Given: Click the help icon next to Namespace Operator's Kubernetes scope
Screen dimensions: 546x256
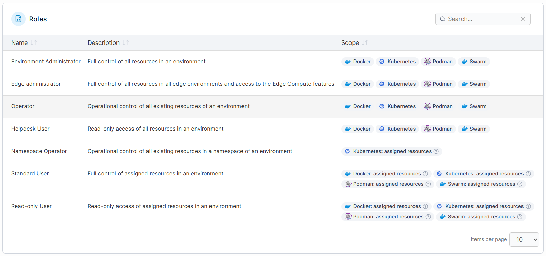Looking at the screenshot, I should [x=436, y=151].
